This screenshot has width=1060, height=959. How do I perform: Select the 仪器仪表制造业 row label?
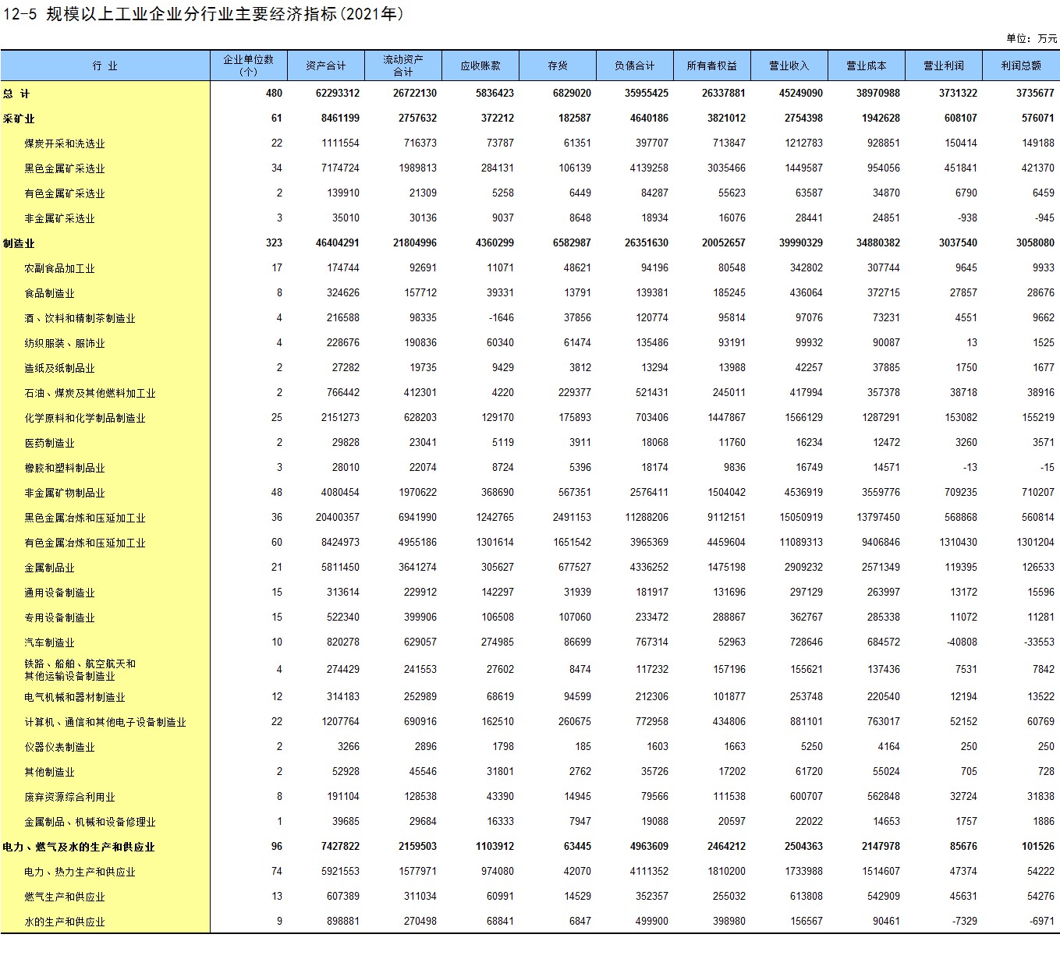click(59, 747)
